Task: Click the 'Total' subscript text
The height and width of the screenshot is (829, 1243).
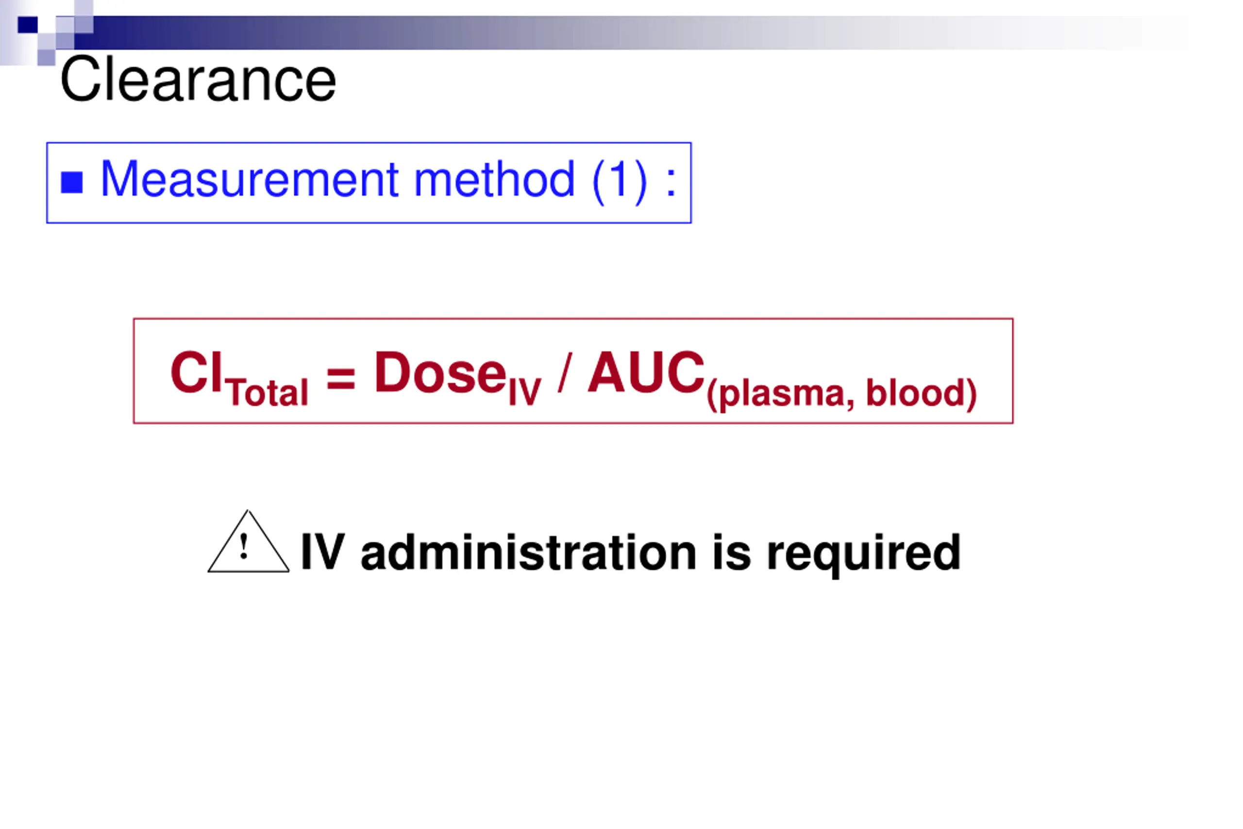Action: pos(269,392)
